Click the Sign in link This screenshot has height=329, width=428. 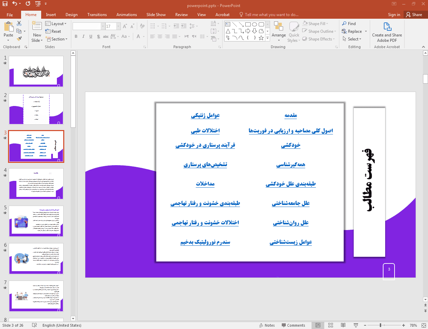tap(394, 15)
